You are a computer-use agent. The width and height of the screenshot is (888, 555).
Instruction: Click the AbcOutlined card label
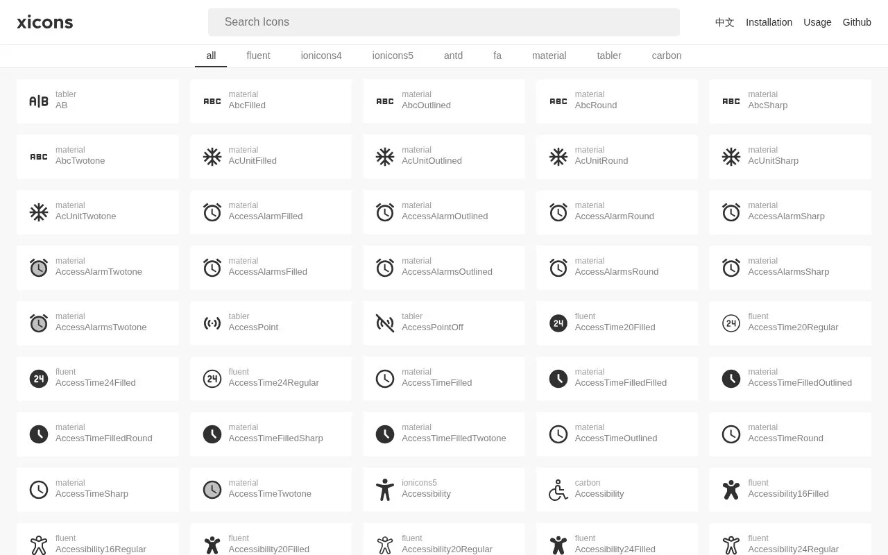[x=426, y=105]
